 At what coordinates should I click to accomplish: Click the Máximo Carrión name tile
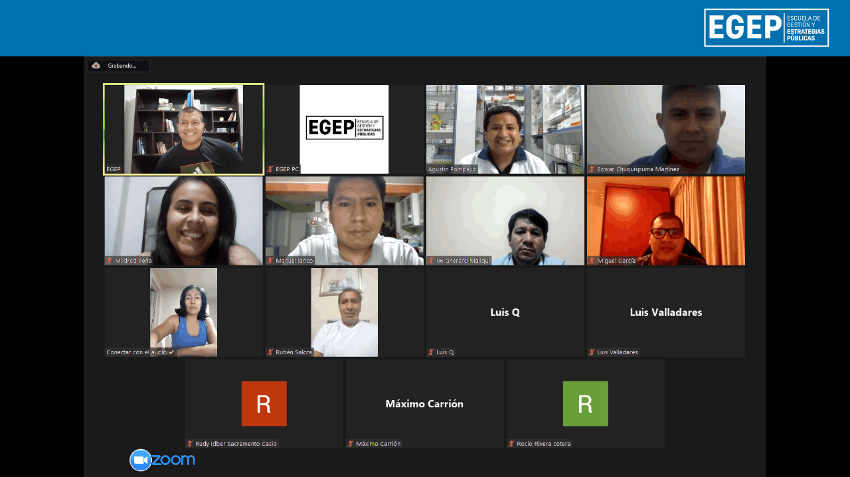tap(424, 403)
